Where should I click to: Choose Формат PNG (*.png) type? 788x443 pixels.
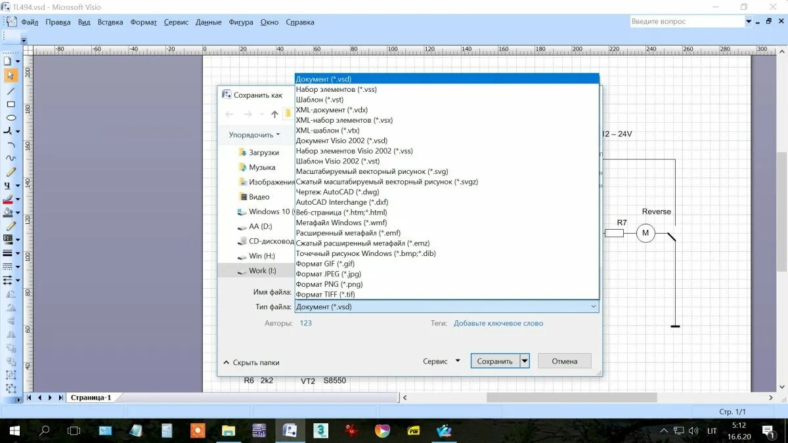click(447, 284)
